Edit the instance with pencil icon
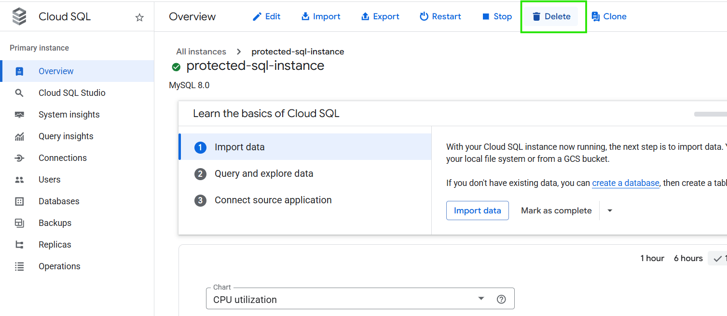 coord(266,16)
